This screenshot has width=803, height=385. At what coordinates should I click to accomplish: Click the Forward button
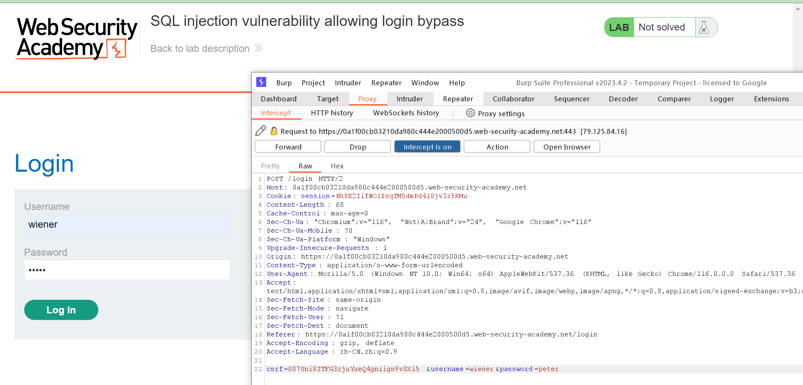click(x=288, y=147)
